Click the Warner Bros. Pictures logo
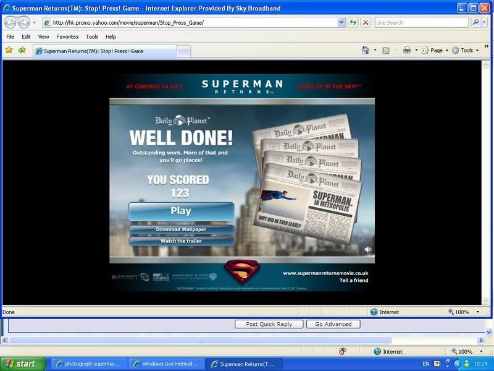The height and width of the screenshot is (371, 494). coord(195,276)
